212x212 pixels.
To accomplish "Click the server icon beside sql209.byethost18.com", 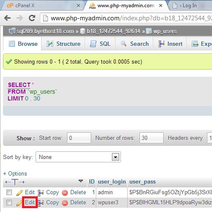I will point(12,31).
